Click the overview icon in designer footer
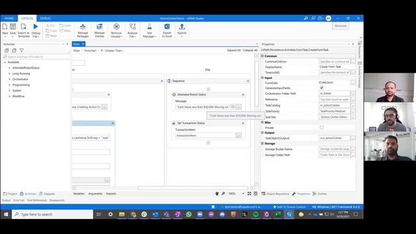 click(255, 194)
